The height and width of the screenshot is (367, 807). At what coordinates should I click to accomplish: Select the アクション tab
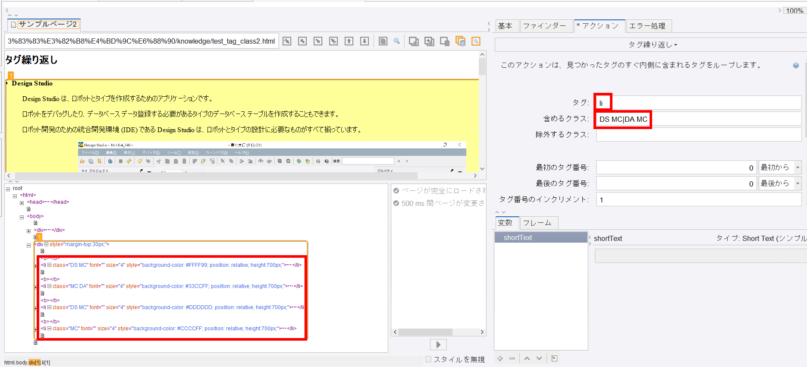tap(600, 26)
